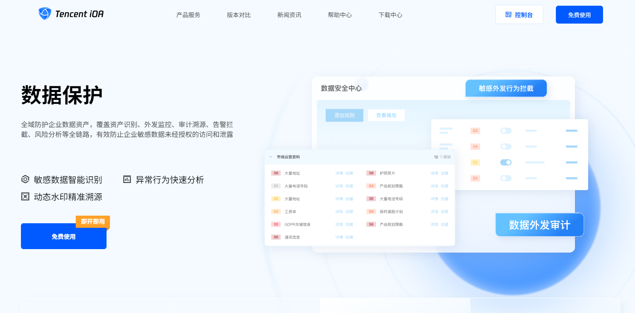Click the Tencent iOA shield logo
The height and width of the screenshot is (313, 635).
point(45,14)
